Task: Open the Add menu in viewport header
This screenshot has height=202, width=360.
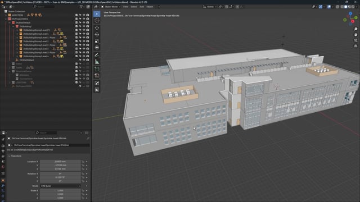Action: click(x=142, y=7)
